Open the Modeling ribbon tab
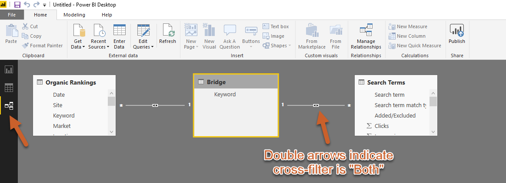Image resolution: width=506 pixels, height=183 pixels. coord(74,15)
